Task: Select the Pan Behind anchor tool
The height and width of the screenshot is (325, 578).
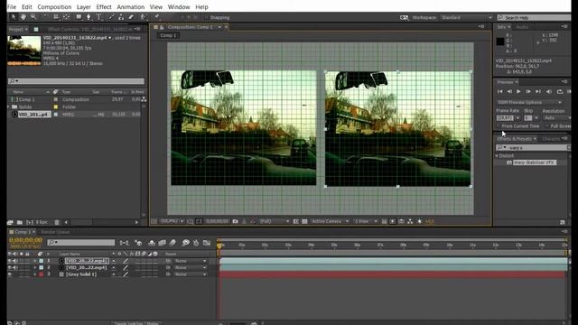Action: (66, 17)
